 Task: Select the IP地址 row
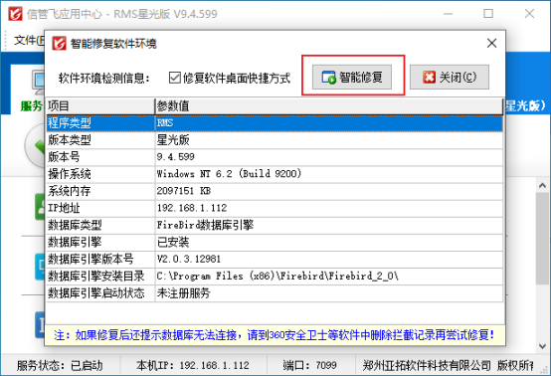click(275, 208)
